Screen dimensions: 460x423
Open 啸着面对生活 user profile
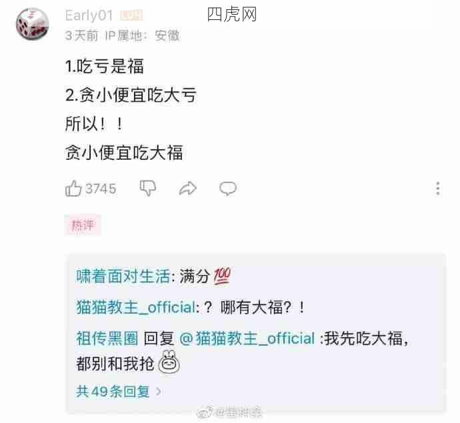click(x=123, y=276)
